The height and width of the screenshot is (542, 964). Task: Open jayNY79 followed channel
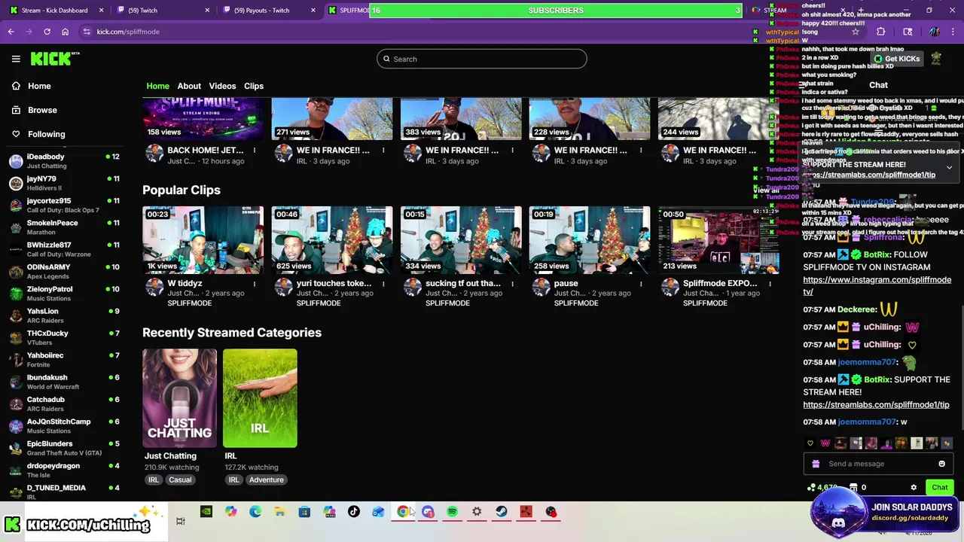pyautogui.click(x=64, y=183)
